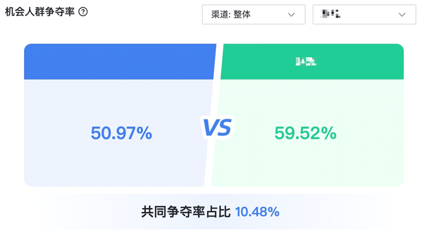The width and height of the screenshot is (422, 232).
Task: Select the blue header bar
Action: [x=120, y=61]
